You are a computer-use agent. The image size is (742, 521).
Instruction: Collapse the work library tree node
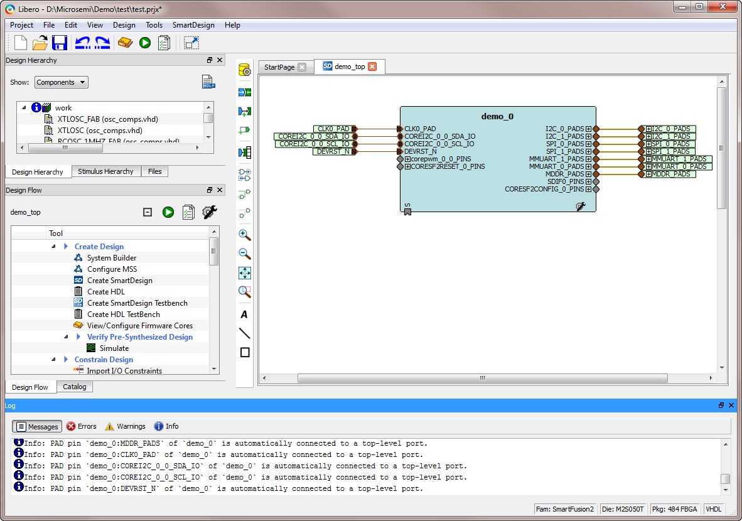[24, 108]
